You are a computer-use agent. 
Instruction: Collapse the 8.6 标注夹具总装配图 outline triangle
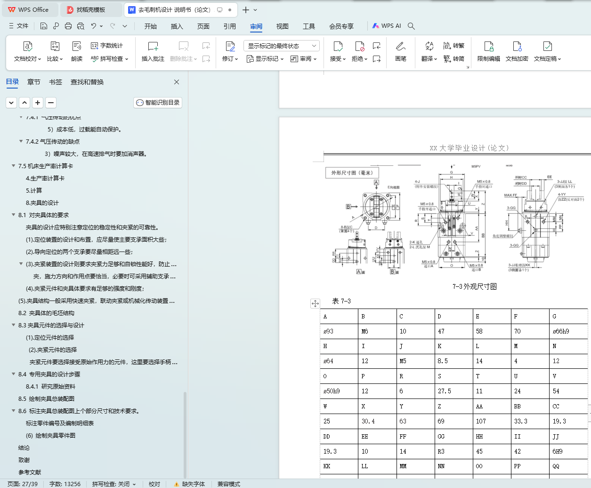click(x=13, y=411)
